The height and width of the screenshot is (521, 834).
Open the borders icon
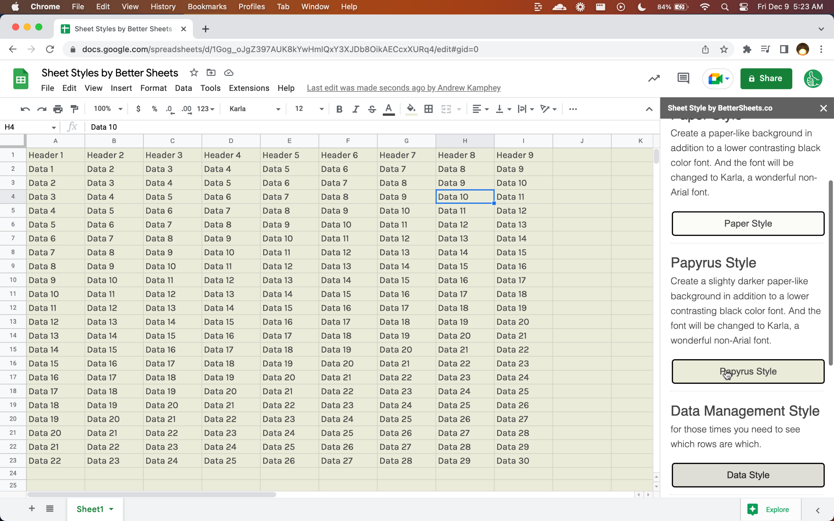pyautogui.click(x=428, y=109)
